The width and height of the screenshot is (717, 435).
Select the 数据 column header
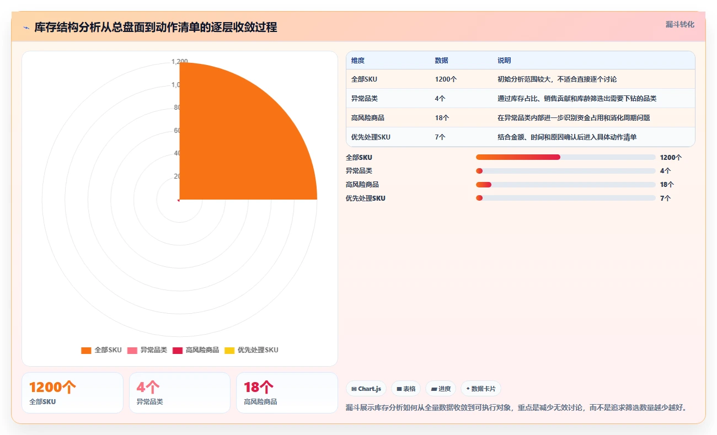coord(442,61)
